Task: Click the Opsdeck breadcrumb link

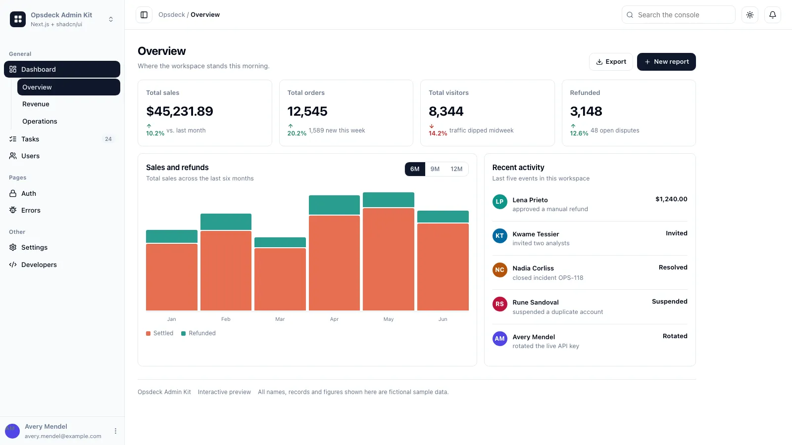Action: tap(172, 15)
